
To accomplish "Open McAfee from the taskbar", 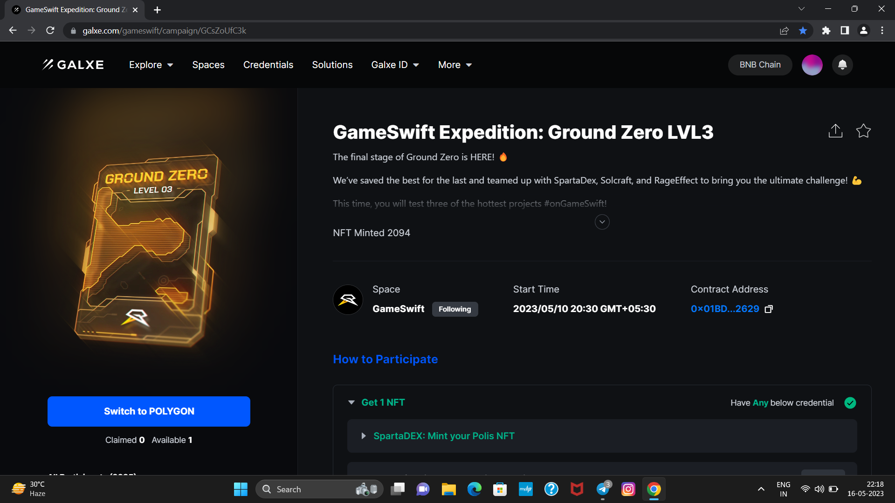I will (577, 489).
